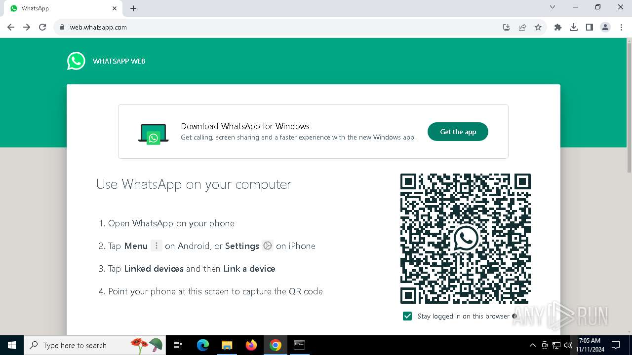Open the terminal window taskbar icon
This screenshot has width=632, height=355.
coord(299,345)
